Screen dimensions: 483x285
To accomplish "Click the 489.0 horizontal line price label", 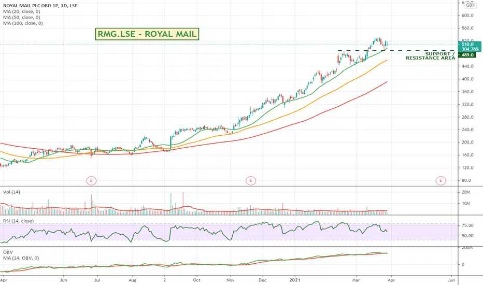I will (x=467, y=55).
